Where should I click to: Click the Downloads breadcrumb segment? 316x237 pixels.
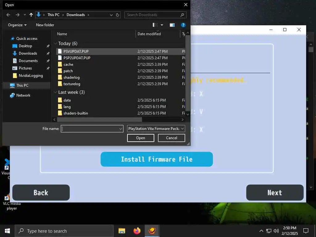coord(76,15)
